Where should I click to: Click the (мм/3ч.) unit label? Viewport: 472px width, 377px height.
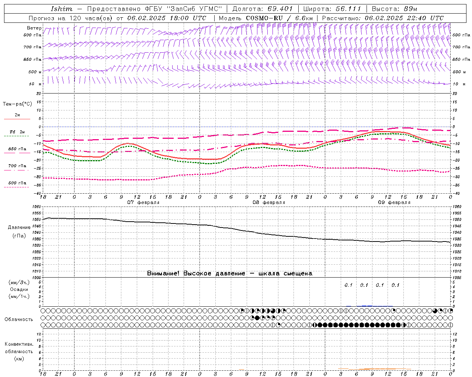pyautogui.click(x=19, y=282)
